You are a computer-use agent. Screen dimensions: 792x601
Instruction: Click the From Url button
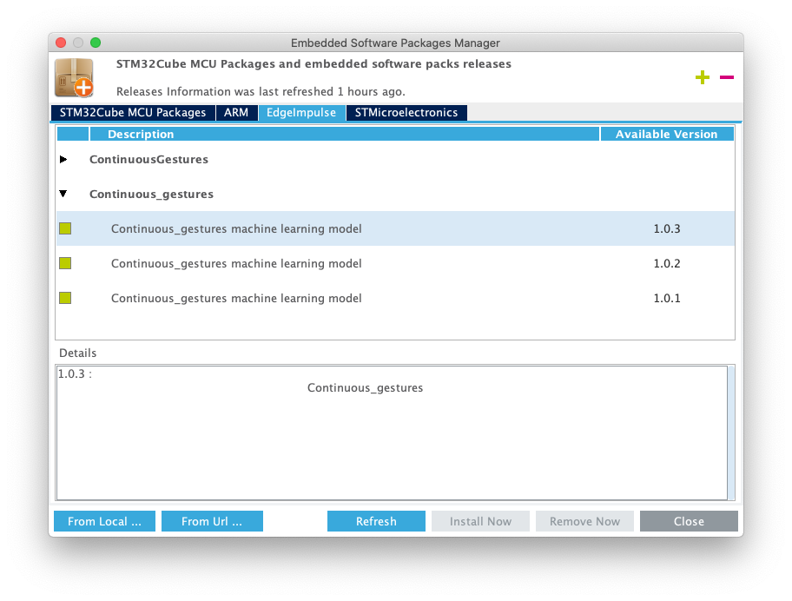coord(212,521)
